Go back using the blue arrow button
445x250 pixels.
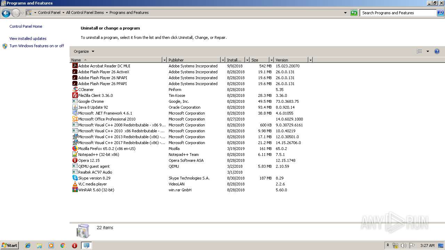click(6, 13)
